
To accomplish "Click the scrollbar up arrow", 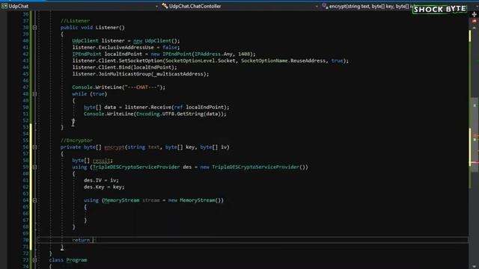I will click(x=474, y=28).
